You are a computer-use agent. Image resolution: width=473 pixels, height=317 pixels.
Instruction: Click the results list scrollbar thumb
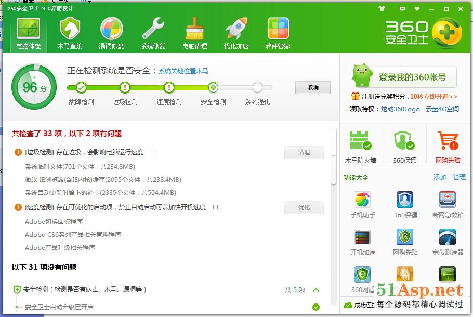point(333,156)
